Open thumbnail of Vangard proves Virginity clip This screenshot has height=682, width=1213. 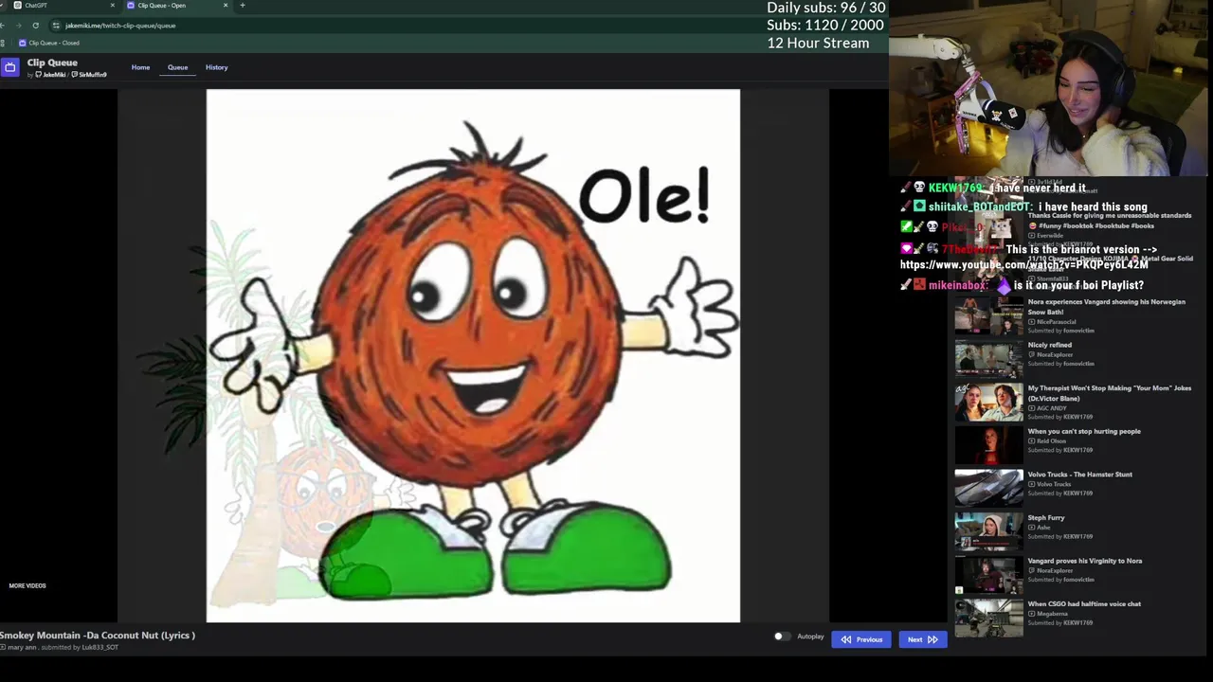tap(988, 575)
